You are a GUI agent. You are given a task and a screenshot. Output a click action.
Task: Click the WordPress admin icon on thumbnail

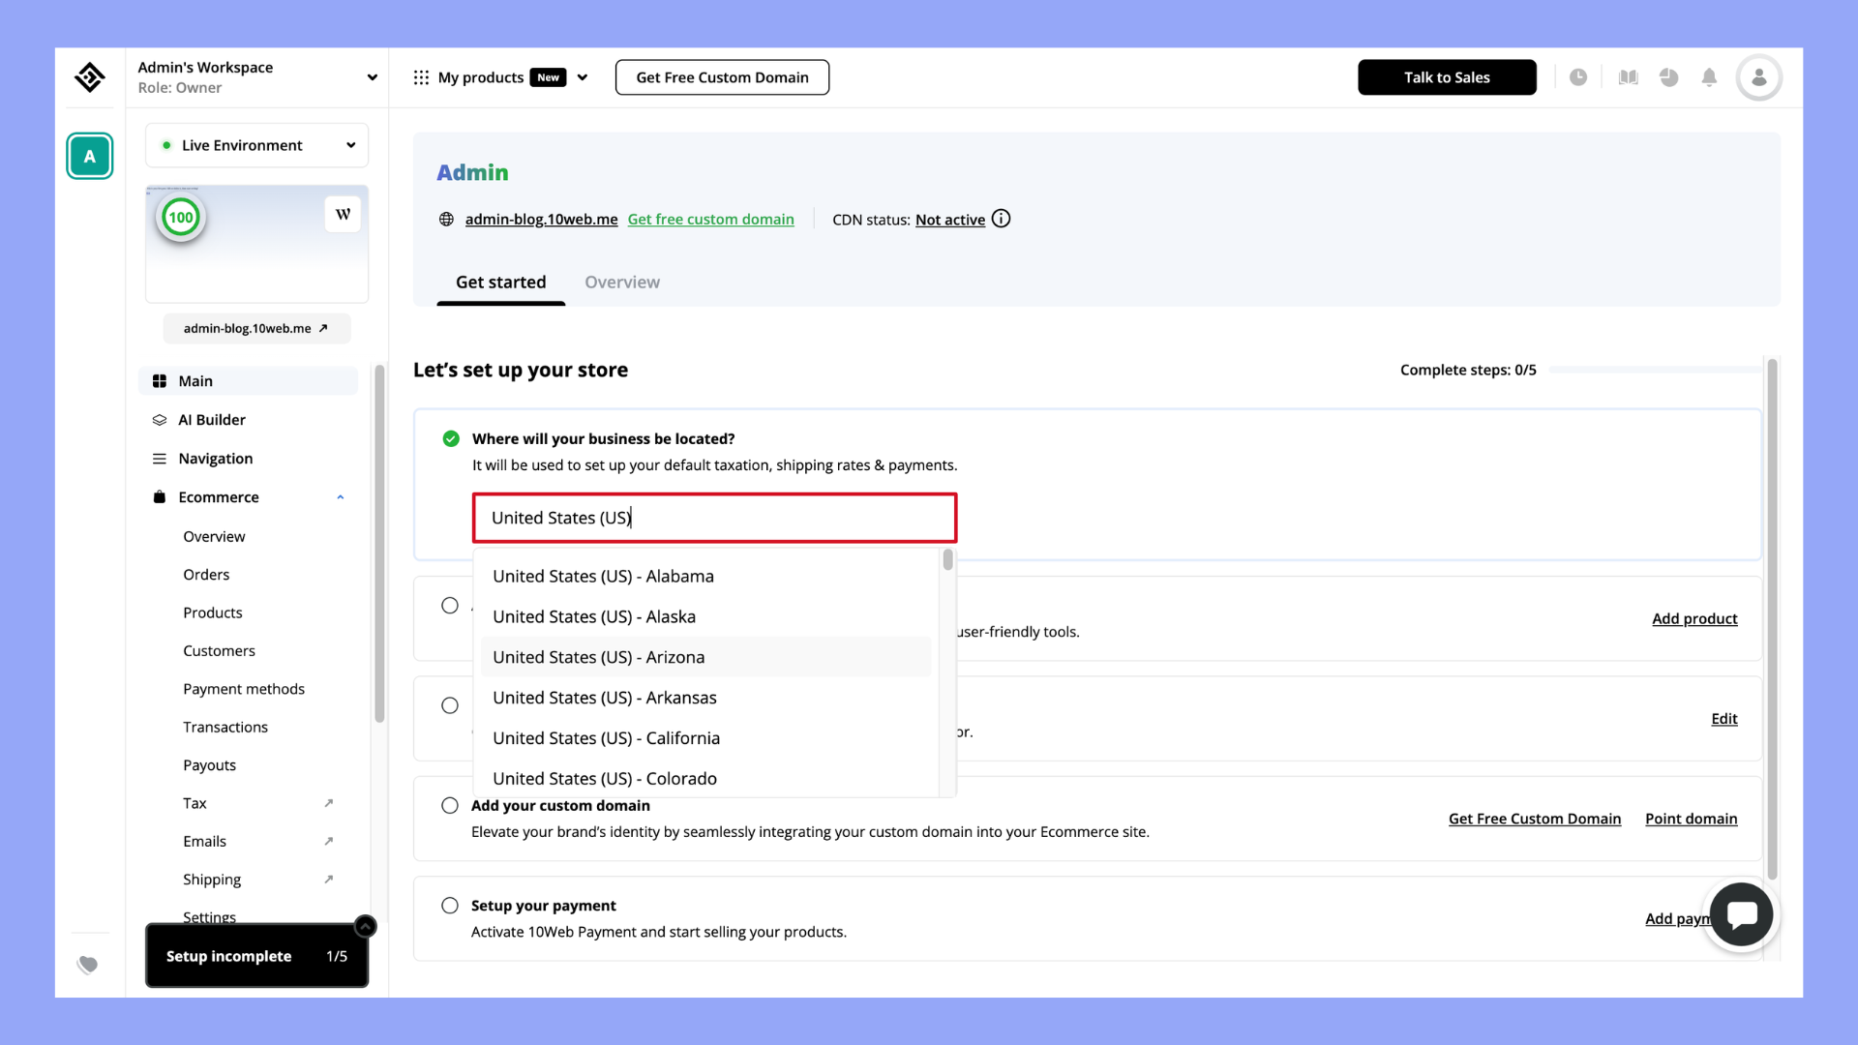tap(343, 215)
